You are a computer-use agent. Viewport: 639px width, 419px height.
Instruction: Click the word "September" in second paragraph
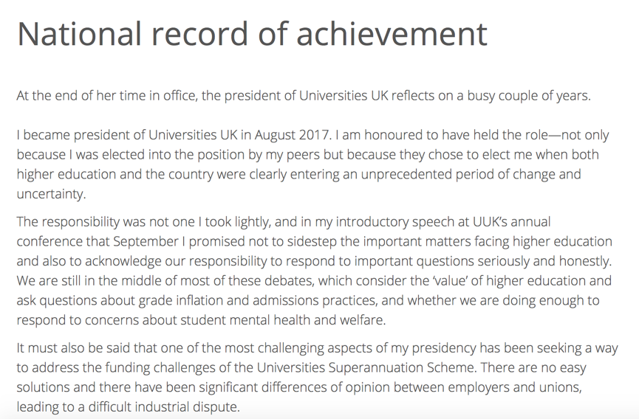tap(146, 242)
